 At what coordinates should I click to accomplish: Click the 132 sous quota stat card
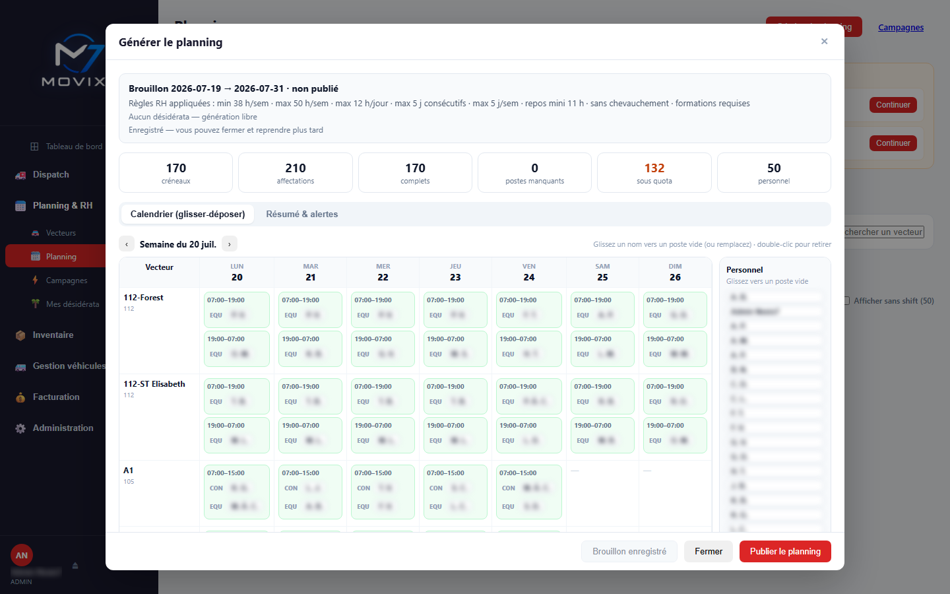click(x=654, y=173)
